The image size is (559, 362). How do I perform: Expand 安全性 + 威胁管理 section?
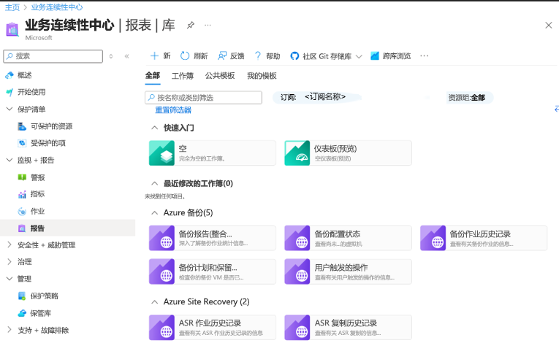[x=9, y=244]
